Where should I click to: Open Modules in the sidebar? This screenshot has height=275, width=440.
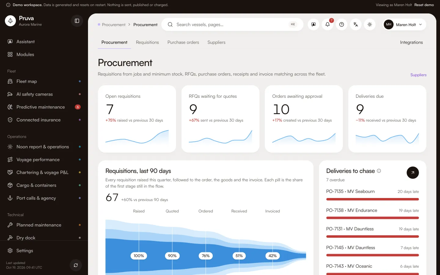pyautogui.click(x=44, y=54)
